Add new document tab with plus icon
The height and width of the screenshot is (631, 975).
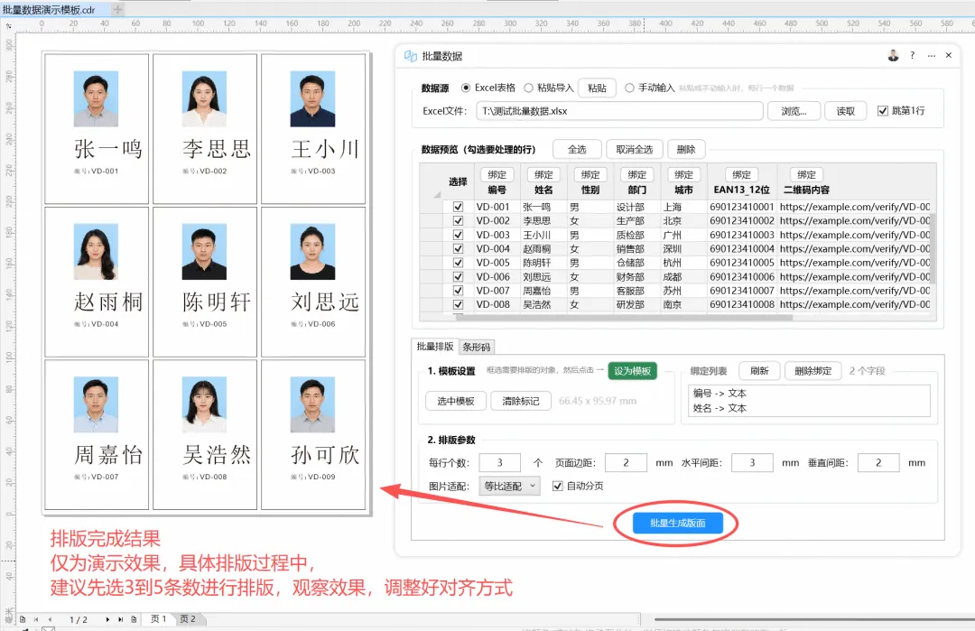click(x=117, y=9)
